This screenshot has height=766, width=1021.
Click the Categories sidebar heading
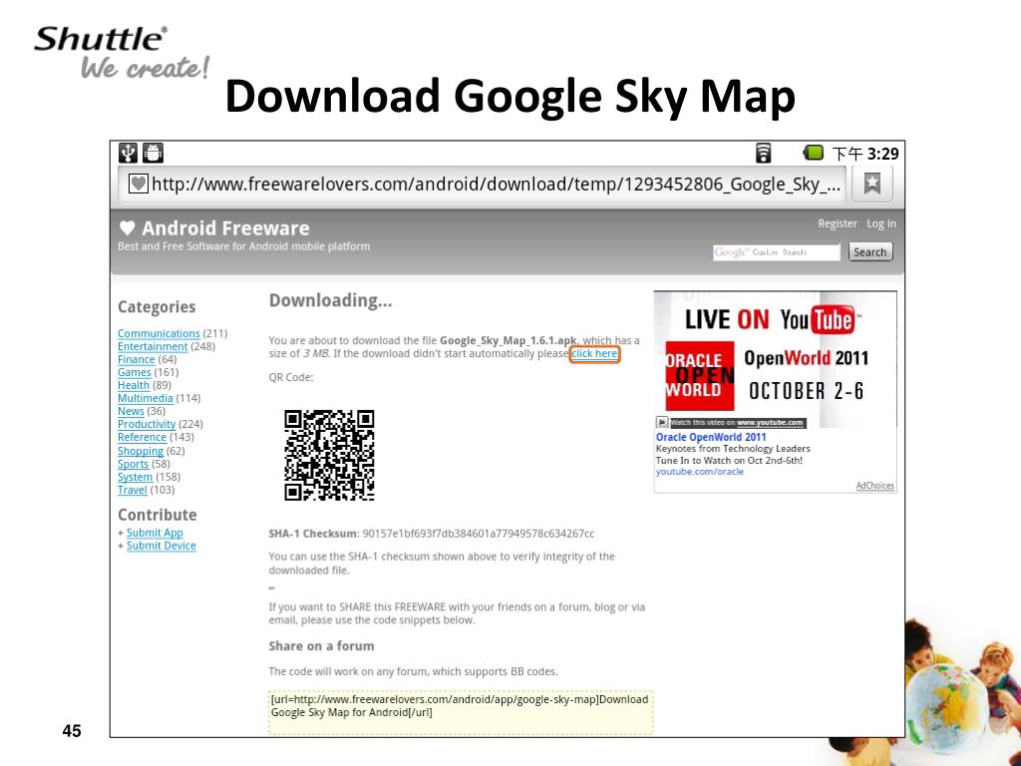coord(157,307)
